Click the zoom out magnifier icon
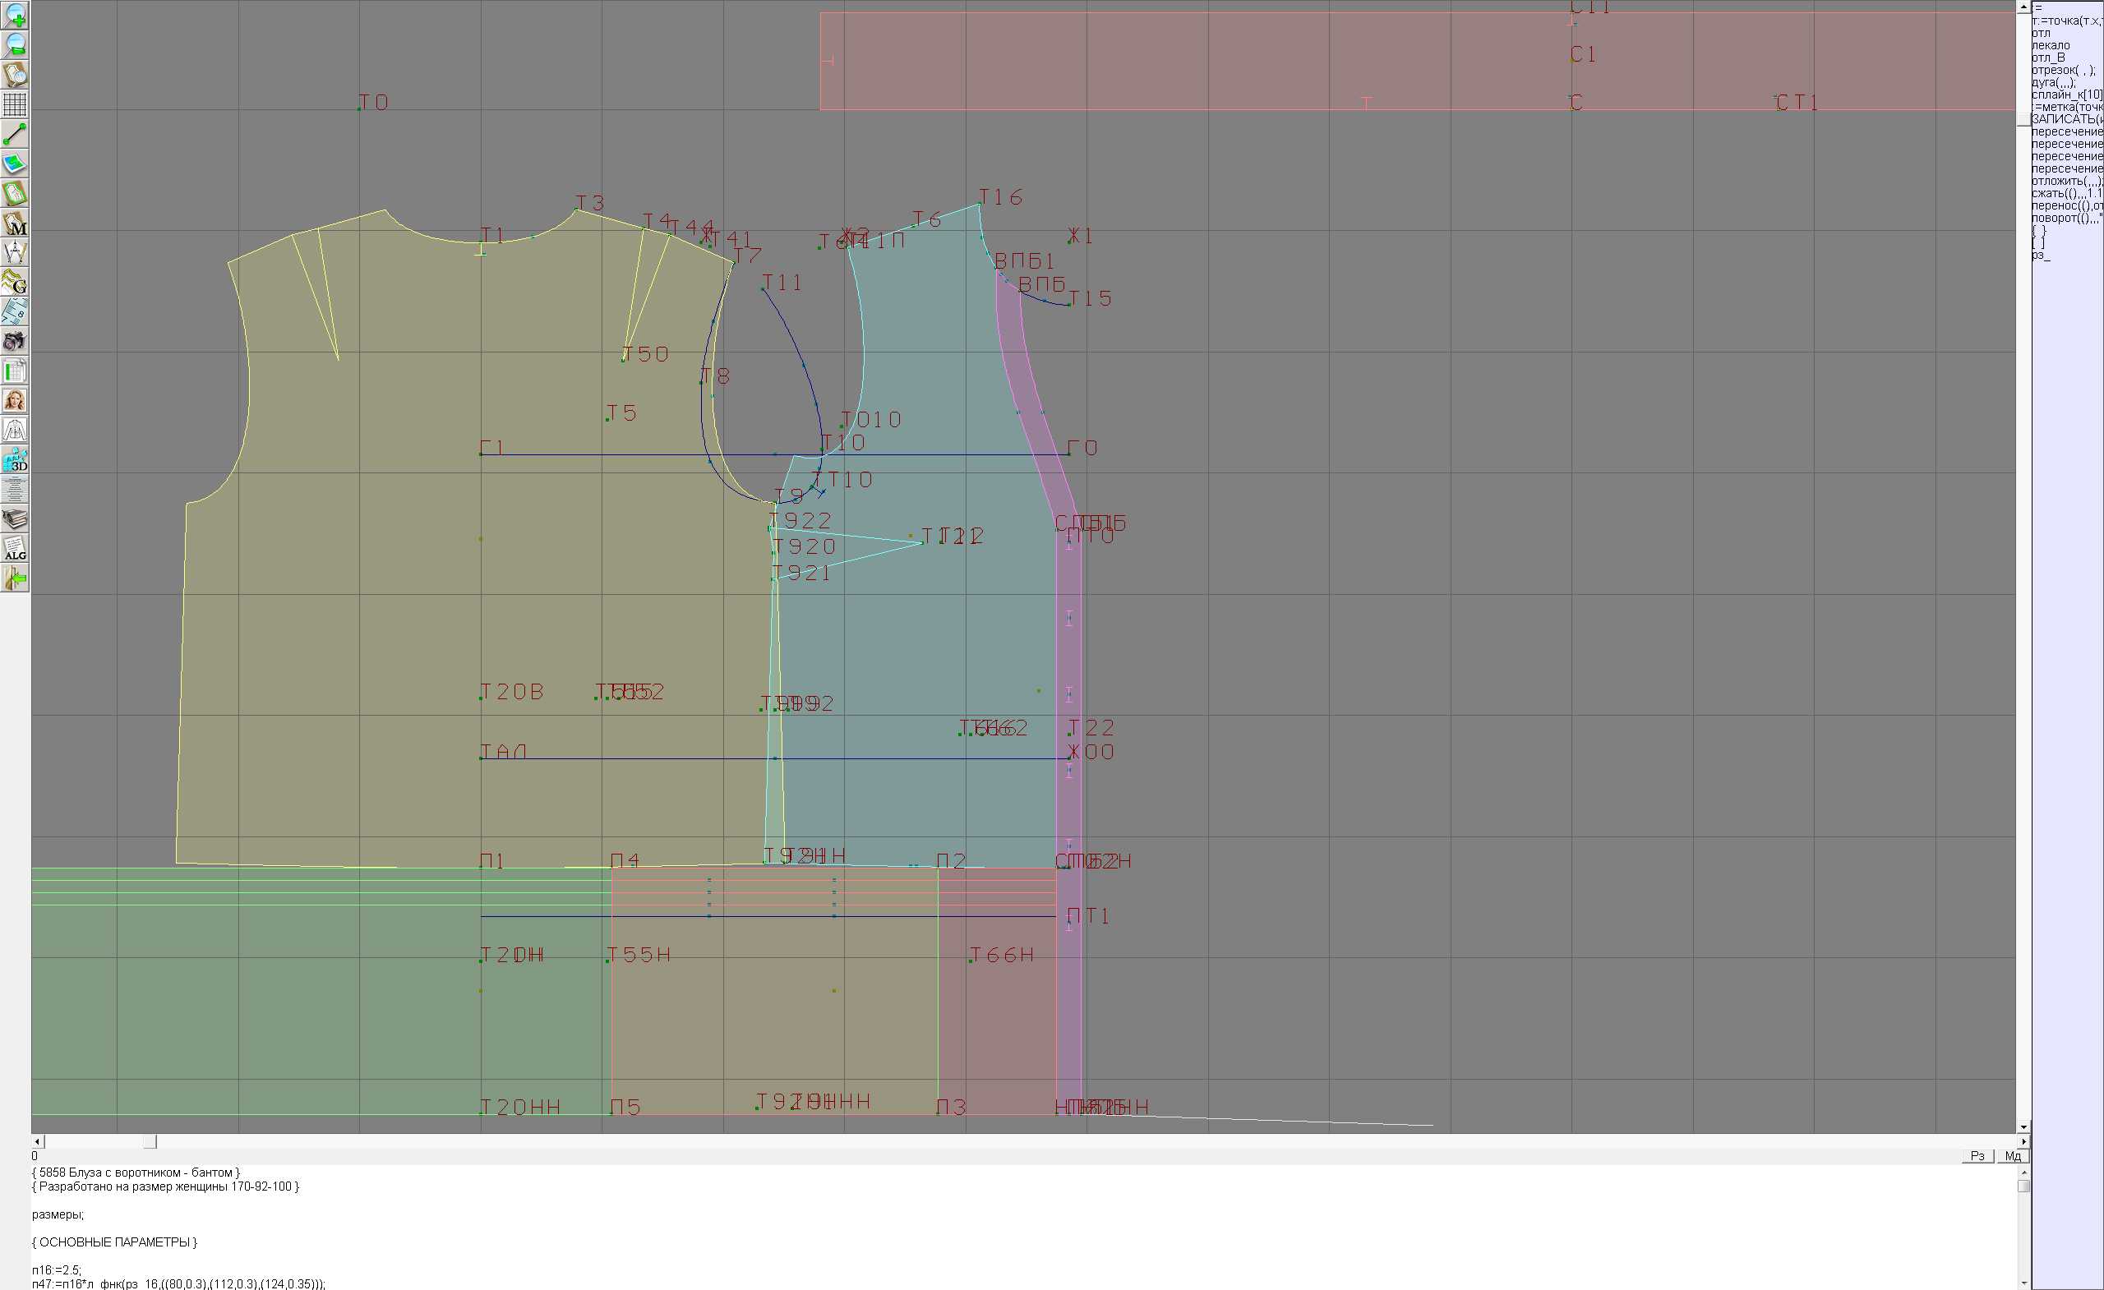This screenshot has height=1290, width=2104. [15, 44]
